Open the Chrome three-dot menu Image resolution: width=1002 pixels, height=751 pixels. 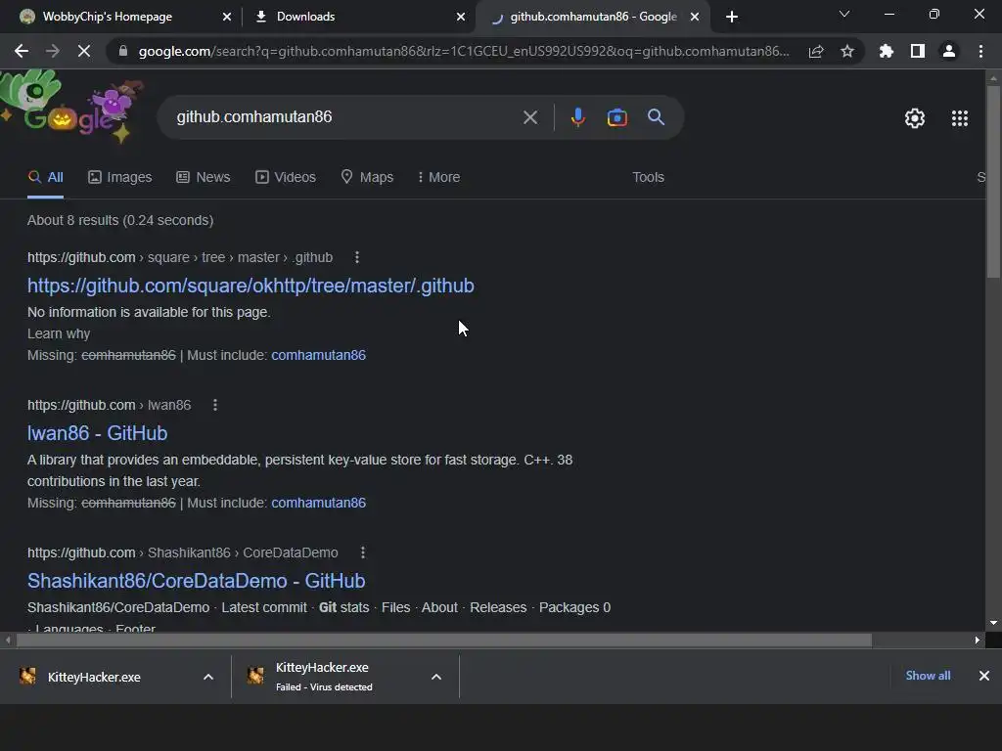coord(980,51)
